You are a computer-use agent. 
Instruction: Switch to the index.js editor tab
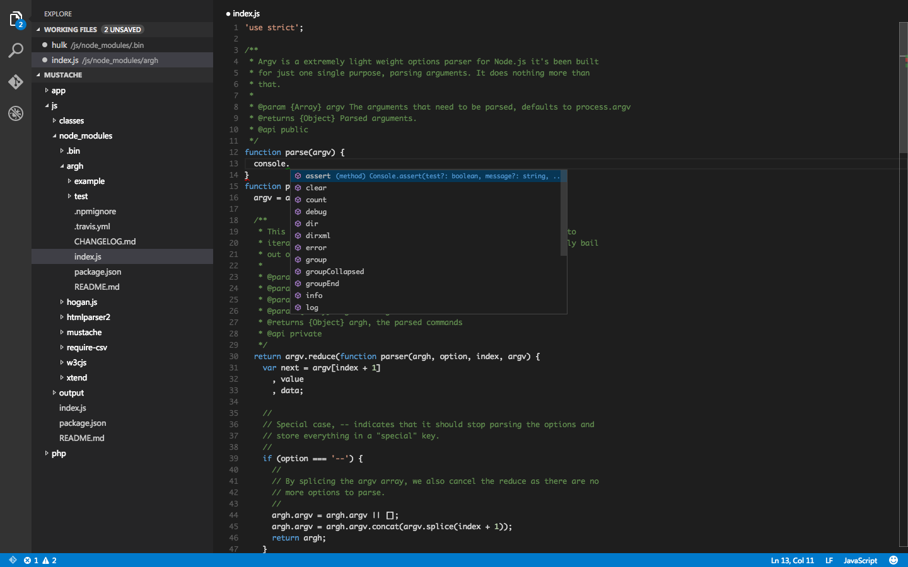[x=246, y=13]
